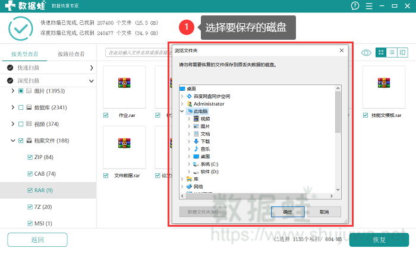Select the 文档 folder in tree
This screenshot has height=254, width=416.
coord(205,134)
